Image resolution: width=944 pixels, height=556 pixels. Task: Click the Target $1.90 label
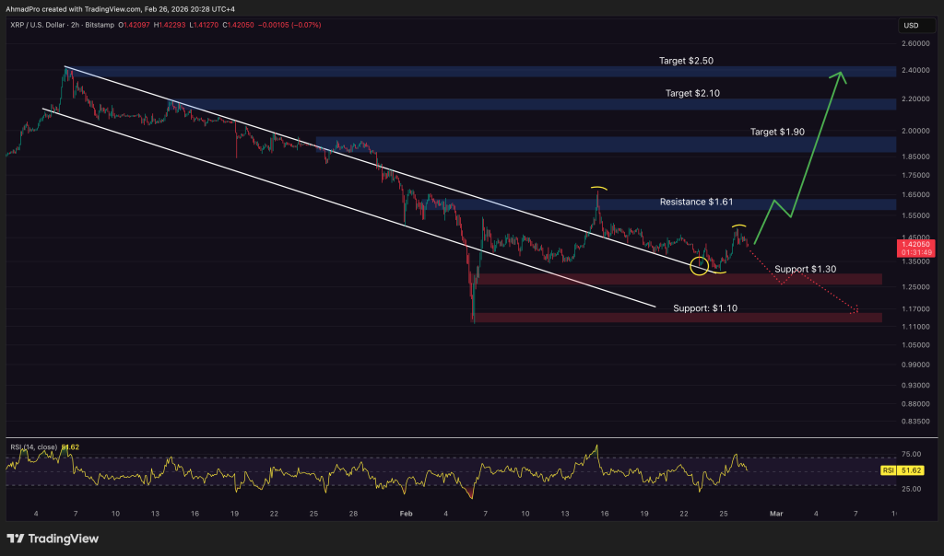click(776, 132)
